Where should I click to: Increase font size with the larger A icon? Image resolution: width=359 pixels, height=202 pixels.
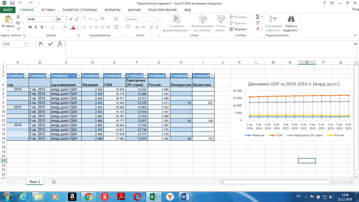pos(71,19)
